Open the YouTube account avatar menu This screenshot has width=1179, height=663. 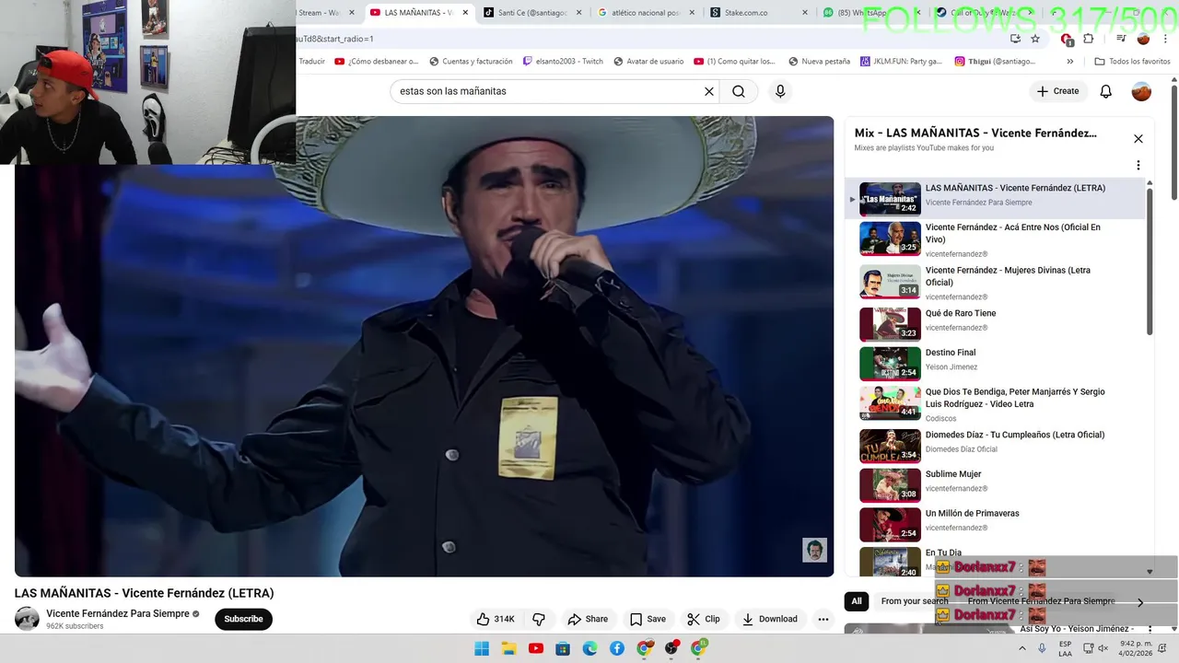(x=1141, y=91)
